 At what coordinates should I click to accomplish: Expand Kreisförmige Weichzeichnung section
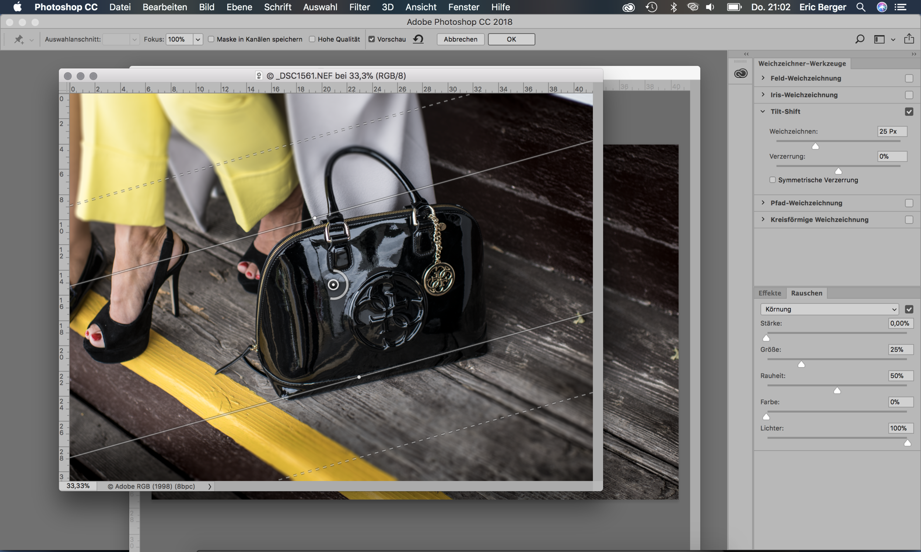coord(763,220)
